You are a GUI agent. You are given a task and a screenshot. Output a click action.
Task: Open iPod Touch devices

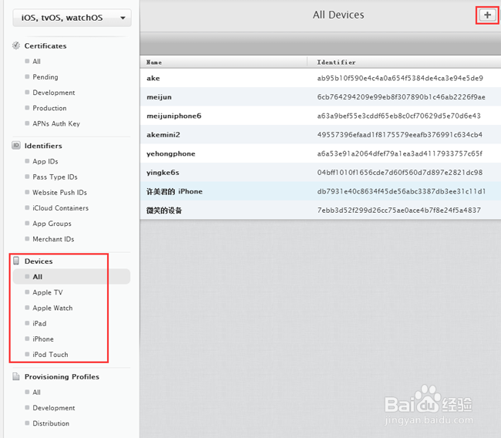coord(50,354)
